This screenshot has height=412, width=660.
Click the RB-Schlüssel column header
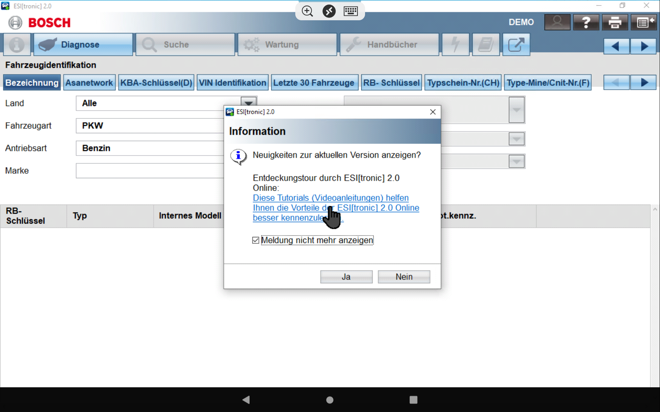(33, 216)
